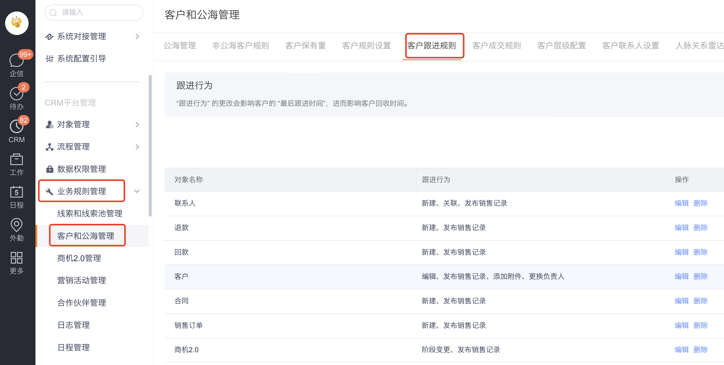
Task: Open 商机2.0管理 menu item
Action: (x=79, y=258)
